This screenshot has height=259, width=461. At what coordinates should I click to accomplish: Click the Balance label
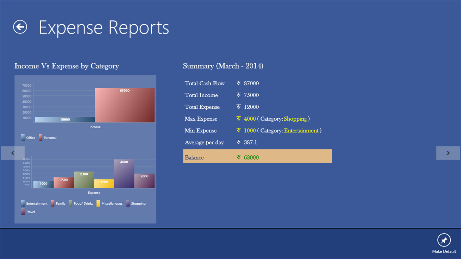click(x=194, y=158)
